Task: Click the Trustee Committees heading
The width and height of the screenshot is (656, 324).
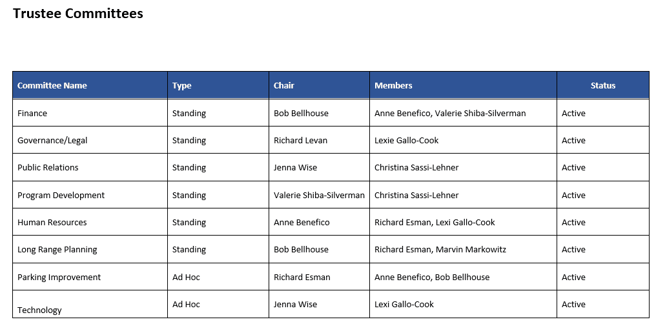Action: pos(78,14)
